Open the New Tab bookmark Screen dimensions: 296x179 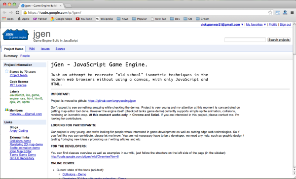tap(159, 19)
